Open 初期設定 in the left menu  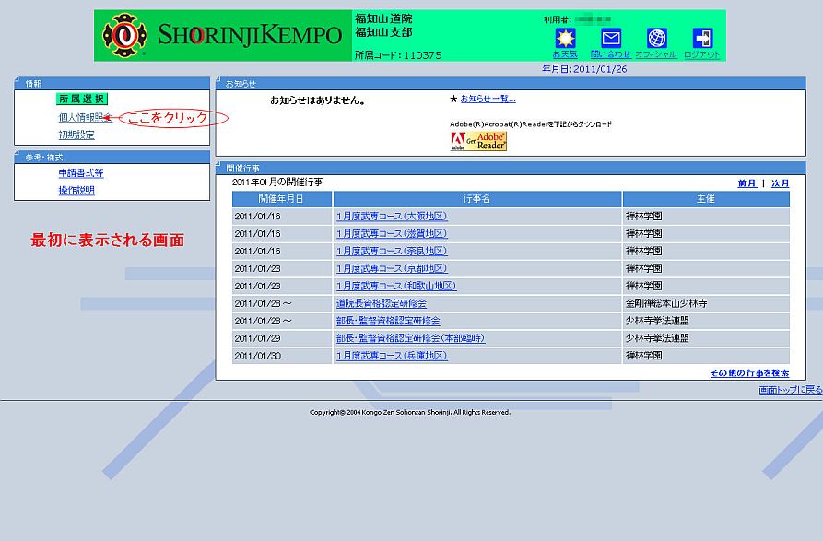(76, 135)
